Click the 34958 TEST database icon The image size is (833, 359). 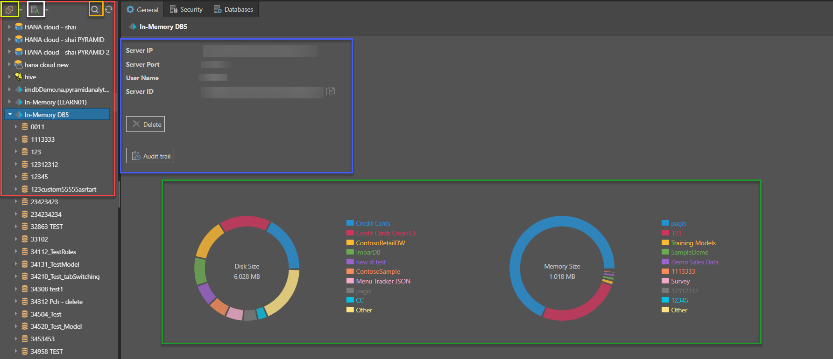point(25,352)
